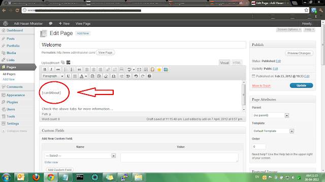Open the Settings menu in sidebar
Viewport: 325px width, 182px height.
[x=13, y=123]
